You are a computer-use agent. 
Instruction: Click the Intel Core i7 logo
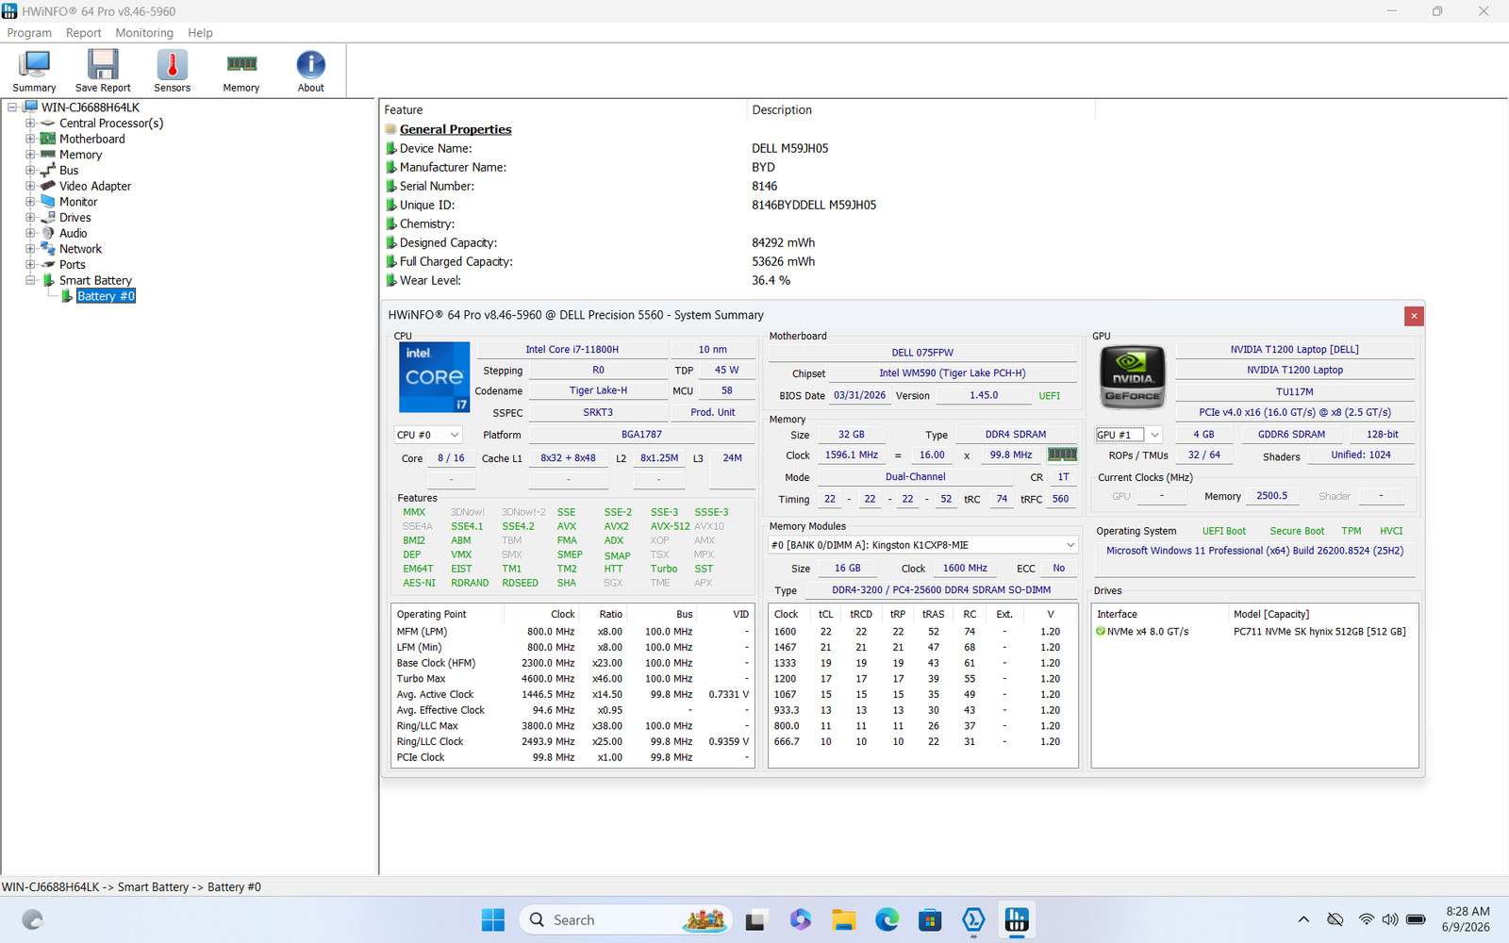click(x=434, y=377)
